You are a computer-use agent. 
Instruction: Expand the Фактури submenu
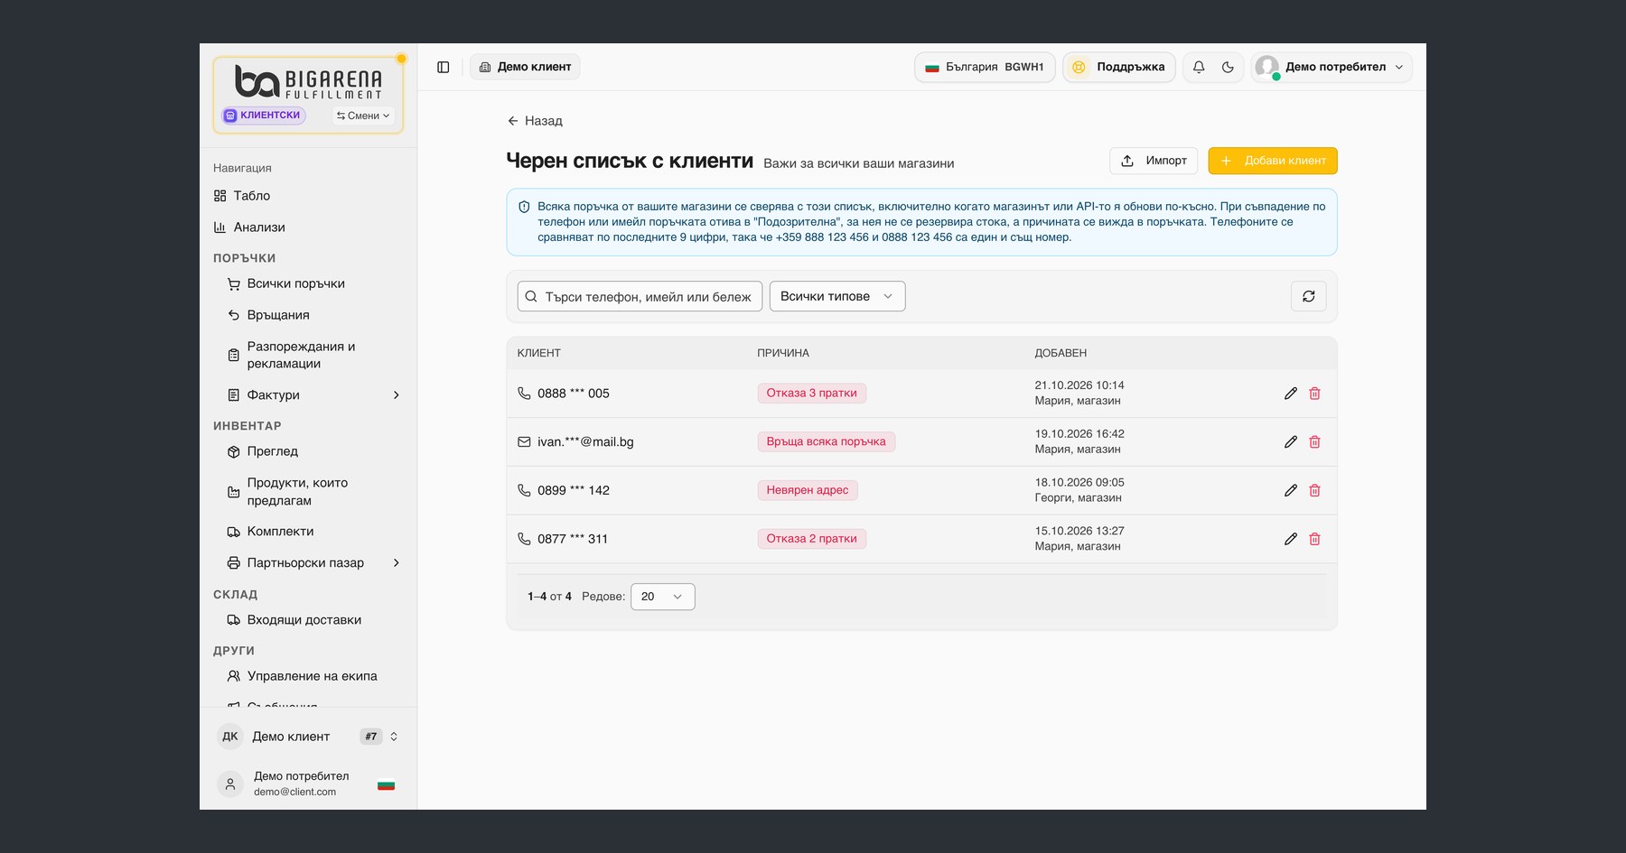coord(397,395)
